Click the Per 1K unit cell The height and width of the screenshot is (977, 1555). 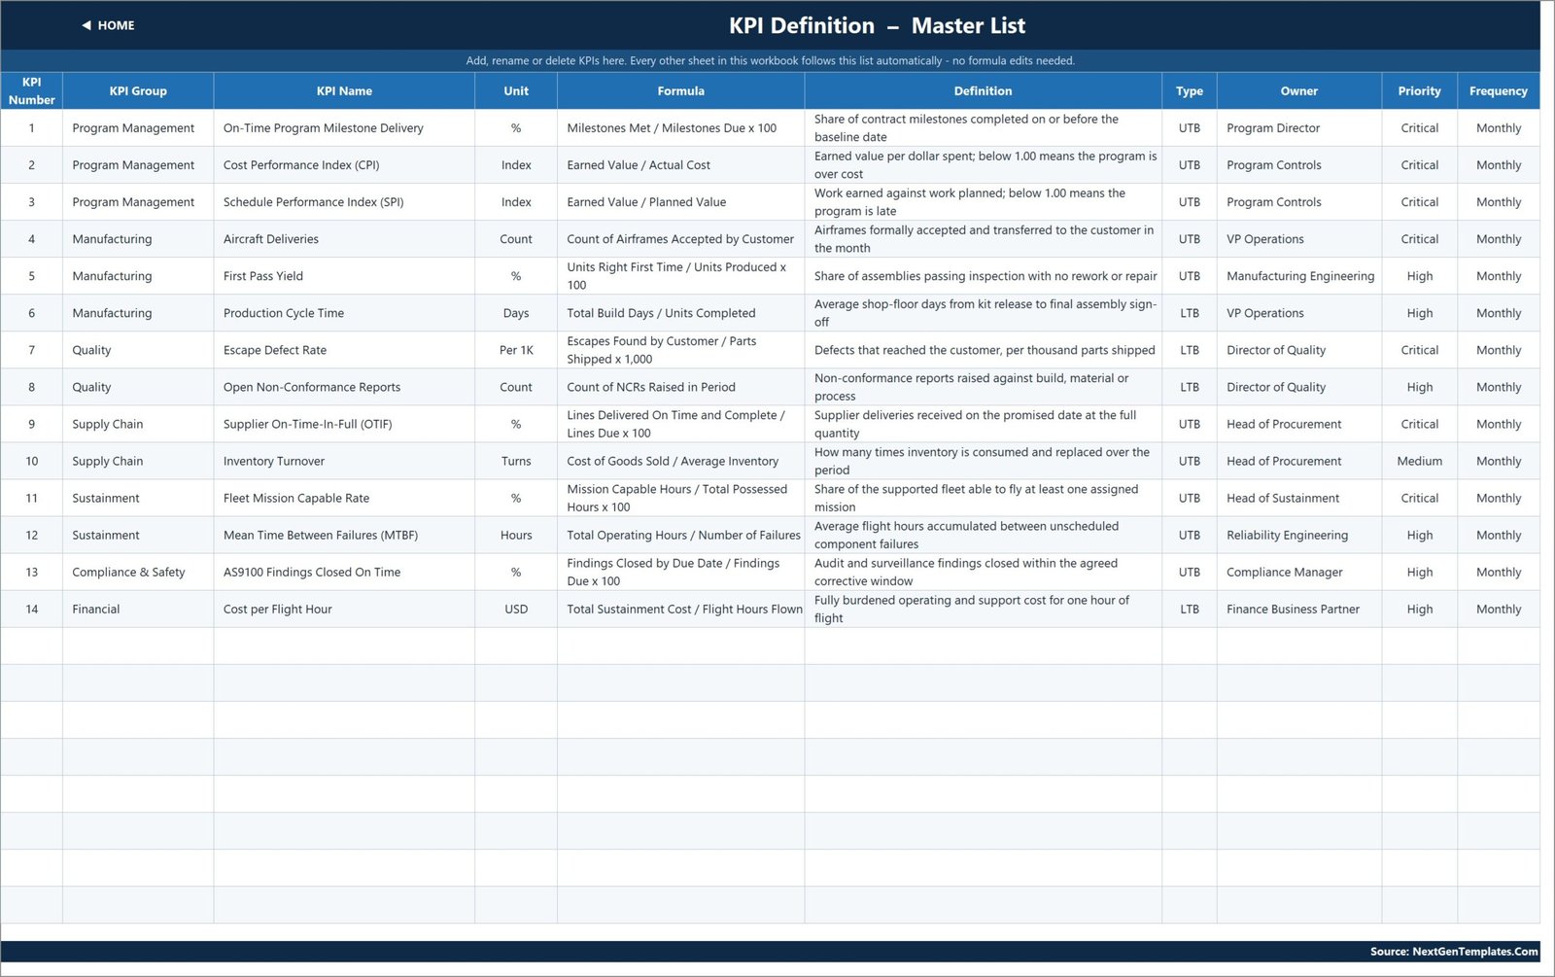pos(516,350)
